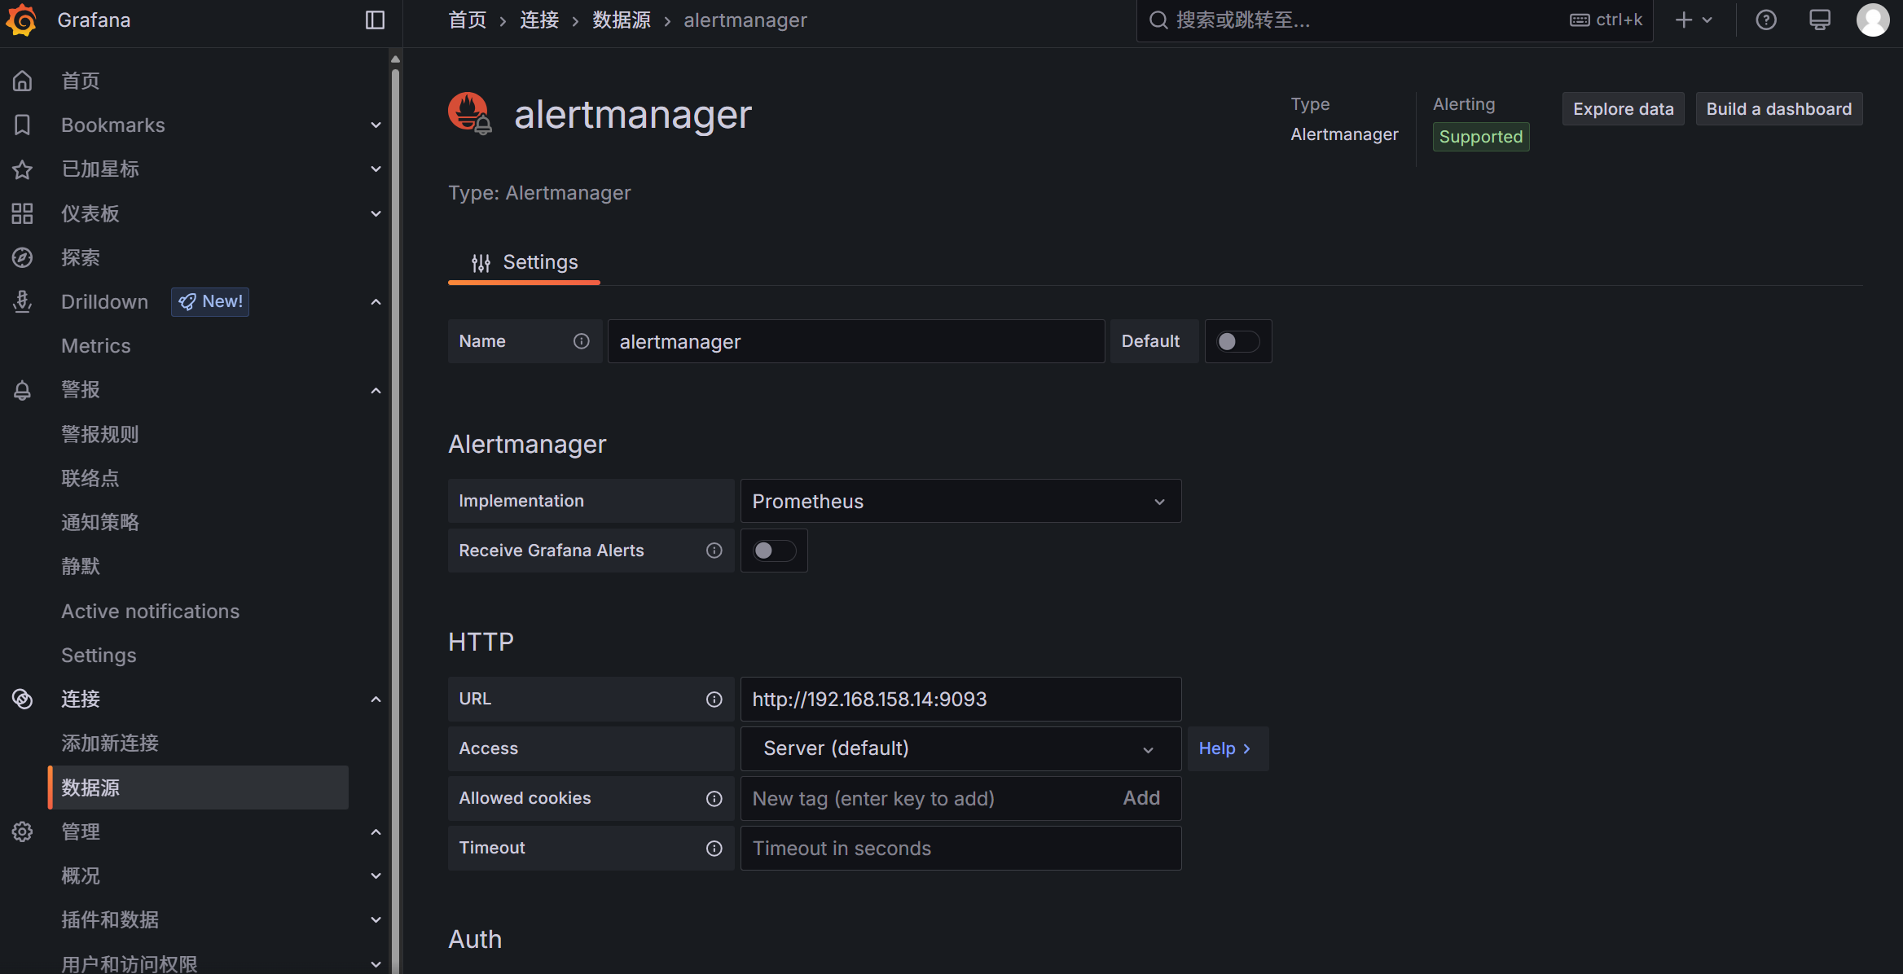The image size is (1903, 974).
Task: Open 通知策略 notification policies item
Action: (x=100, y=522)
